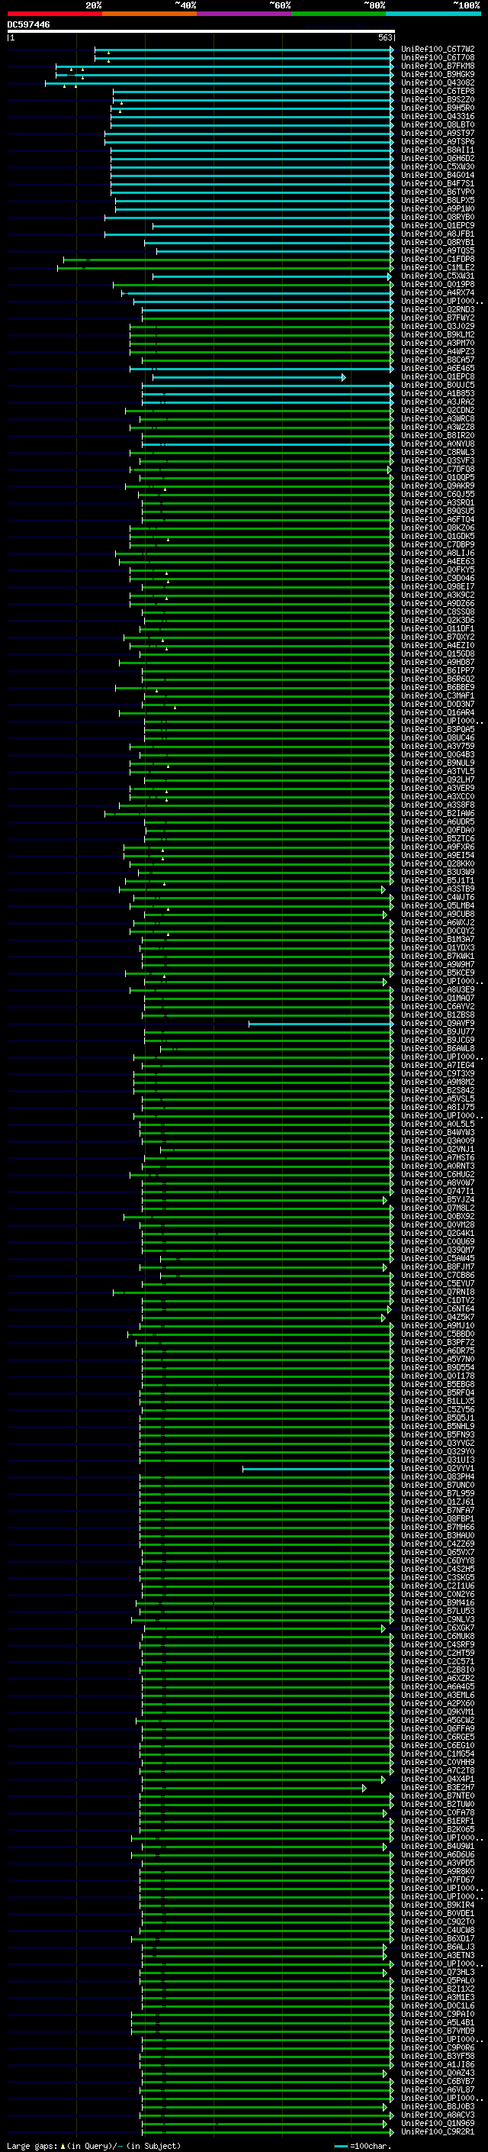Select the label UniRef100_A7IEG4

pos(437,1065)
